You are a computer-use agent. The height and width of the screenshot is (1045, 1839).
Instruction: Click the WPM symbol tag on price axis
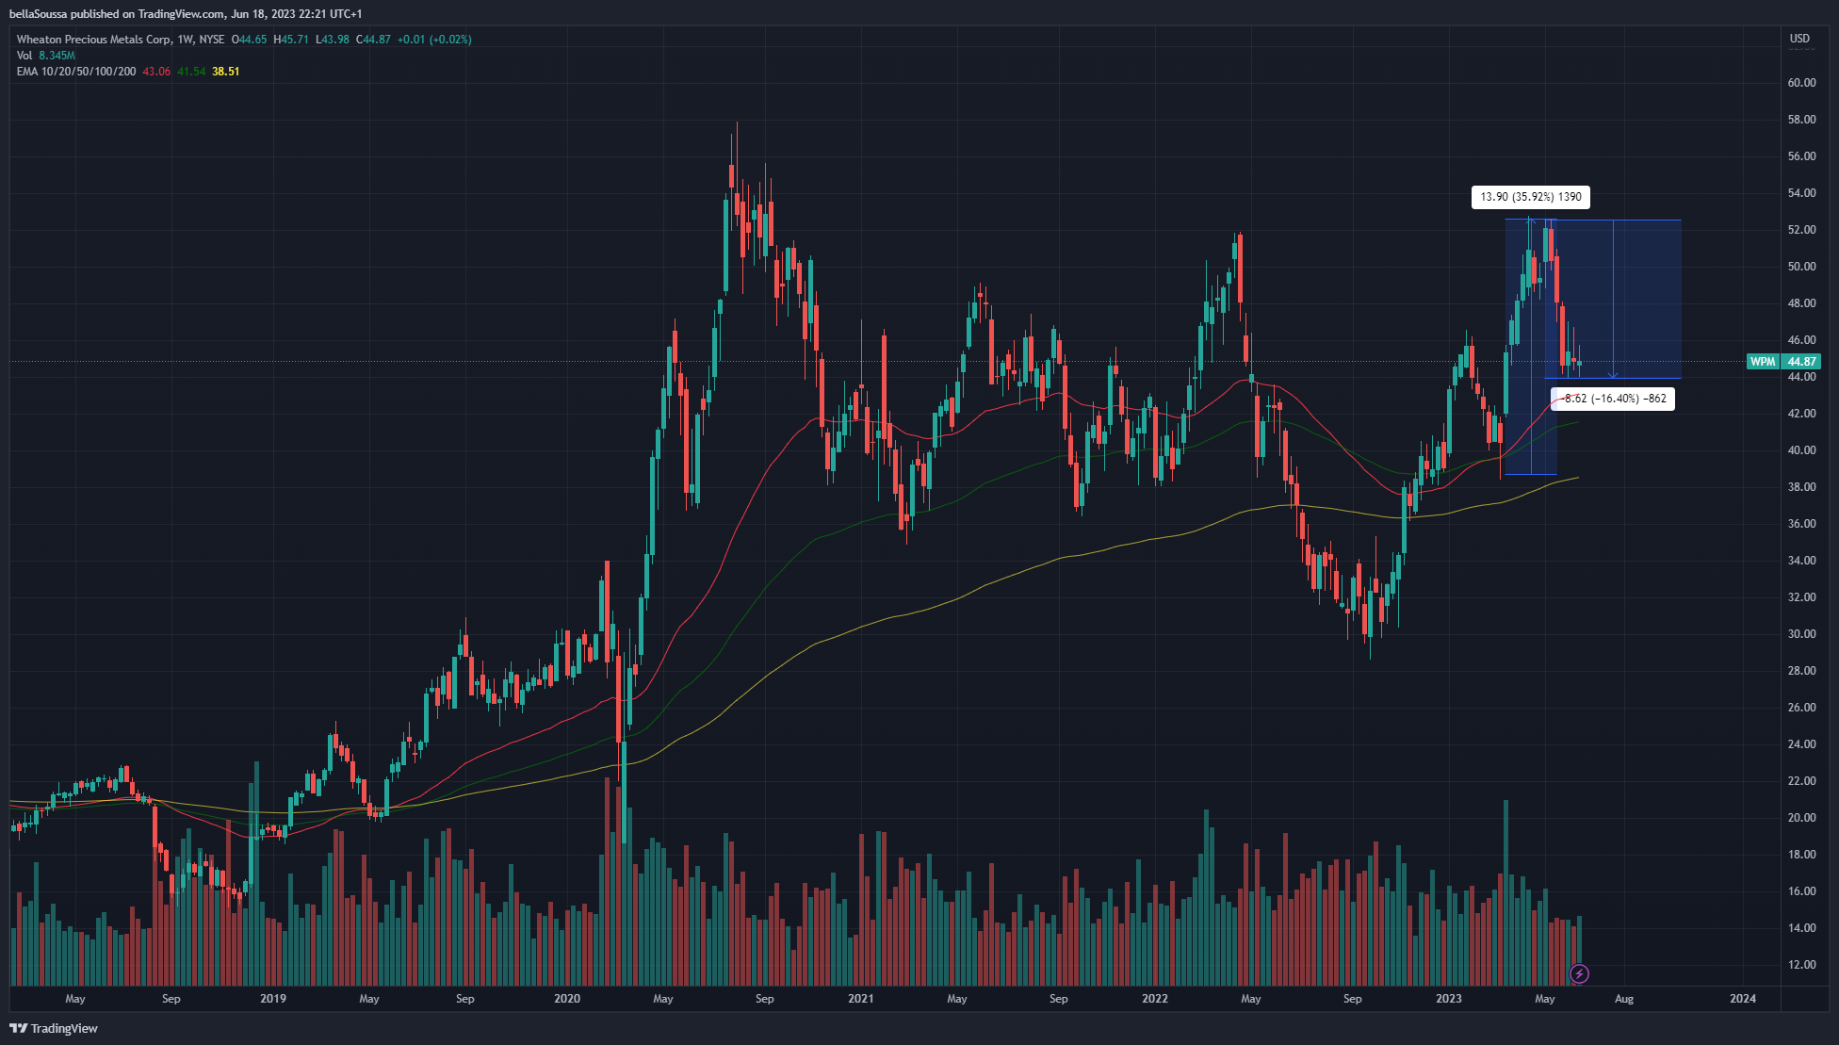pos(1763,362)
